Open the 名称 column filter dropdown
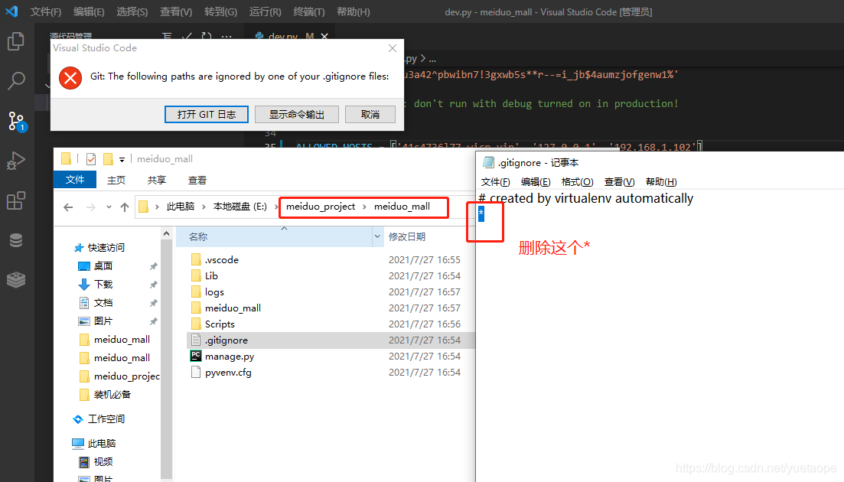 pos(377,236)
